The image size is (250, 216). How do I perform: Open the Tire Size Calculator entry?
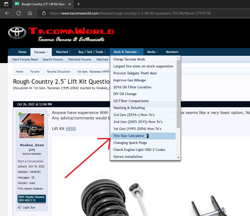click(143, 136)
